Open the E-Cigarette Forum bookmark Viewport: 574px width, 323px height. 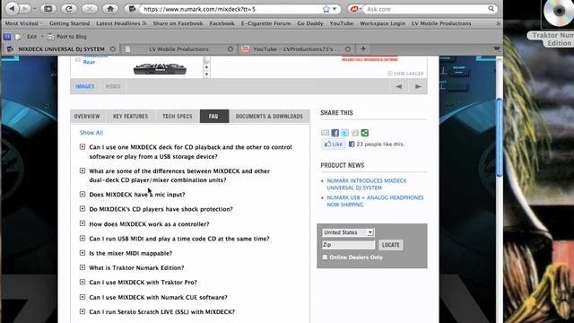tap(265, 23)
